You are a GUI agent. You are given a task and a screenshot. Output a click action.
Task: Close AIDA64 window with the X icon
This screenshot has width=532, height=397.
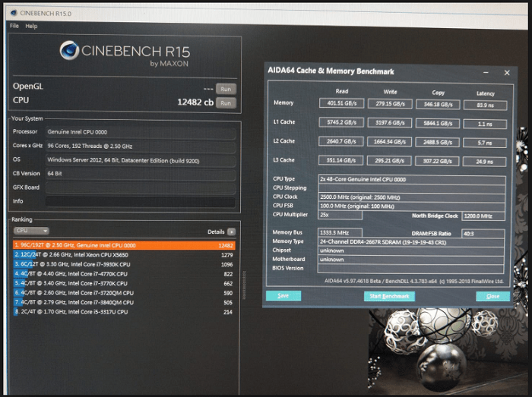point(507,73)
